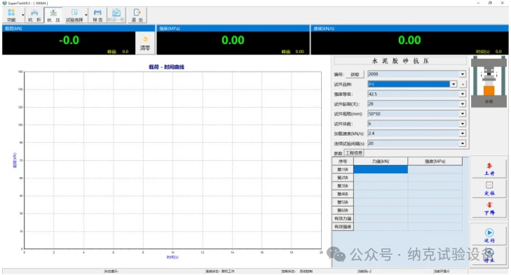Viewport: 511px width, 275px height.
Task: Click the 水泥胶砂抗压 panel title
Action: [400, 61]
